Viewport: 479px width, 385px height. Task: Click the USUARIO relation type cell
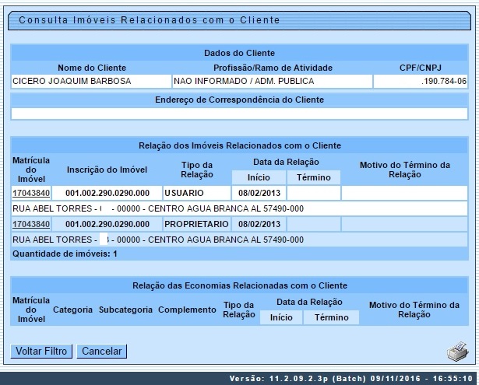pyautogui.click(x=197, y=193)
